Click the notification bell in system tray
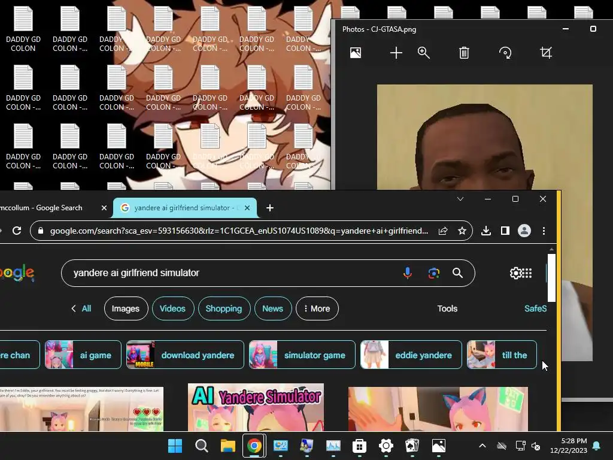 [597, 446]
